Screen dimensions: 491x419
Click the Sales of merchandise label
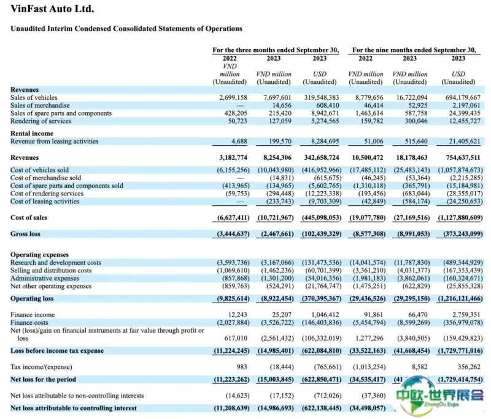pyautogui.click(x=40, y=105)
